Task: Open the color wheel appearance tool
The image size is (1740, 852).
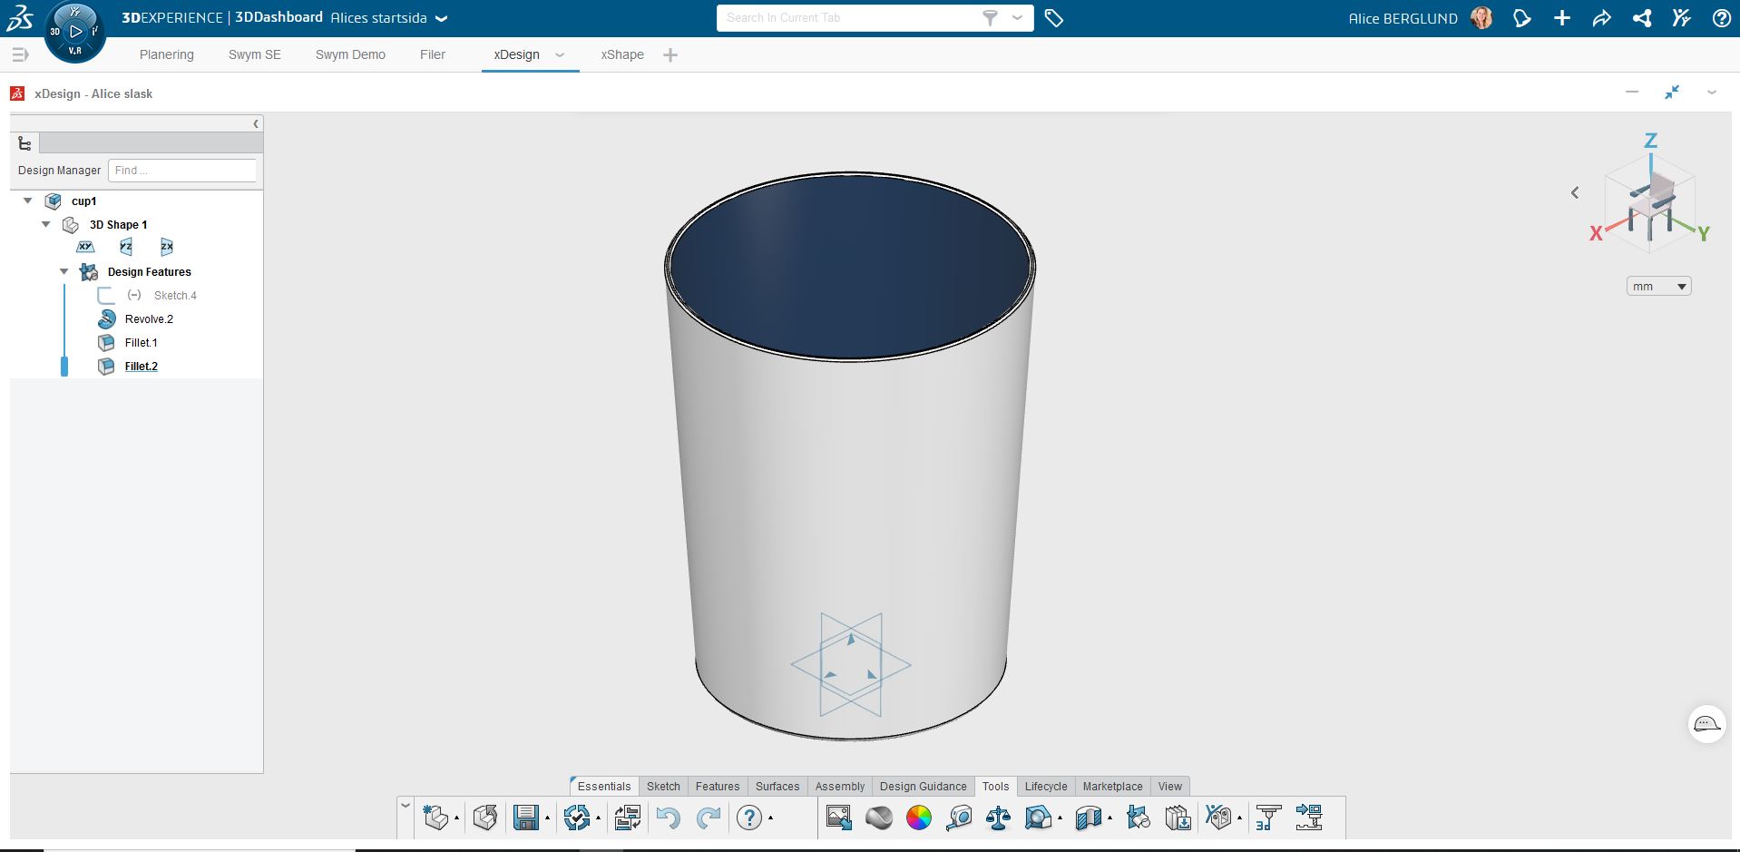Action: click(x=918, y=818)
